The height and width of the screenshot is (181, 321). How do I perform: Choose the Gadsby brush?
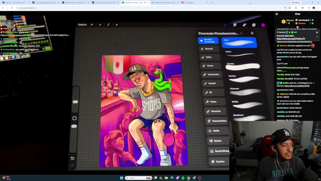pyautogui.click(x=245, y=78)
